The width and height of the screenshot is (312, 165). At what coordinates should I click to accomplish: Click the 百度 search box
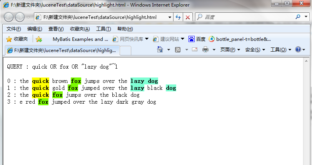245,17
